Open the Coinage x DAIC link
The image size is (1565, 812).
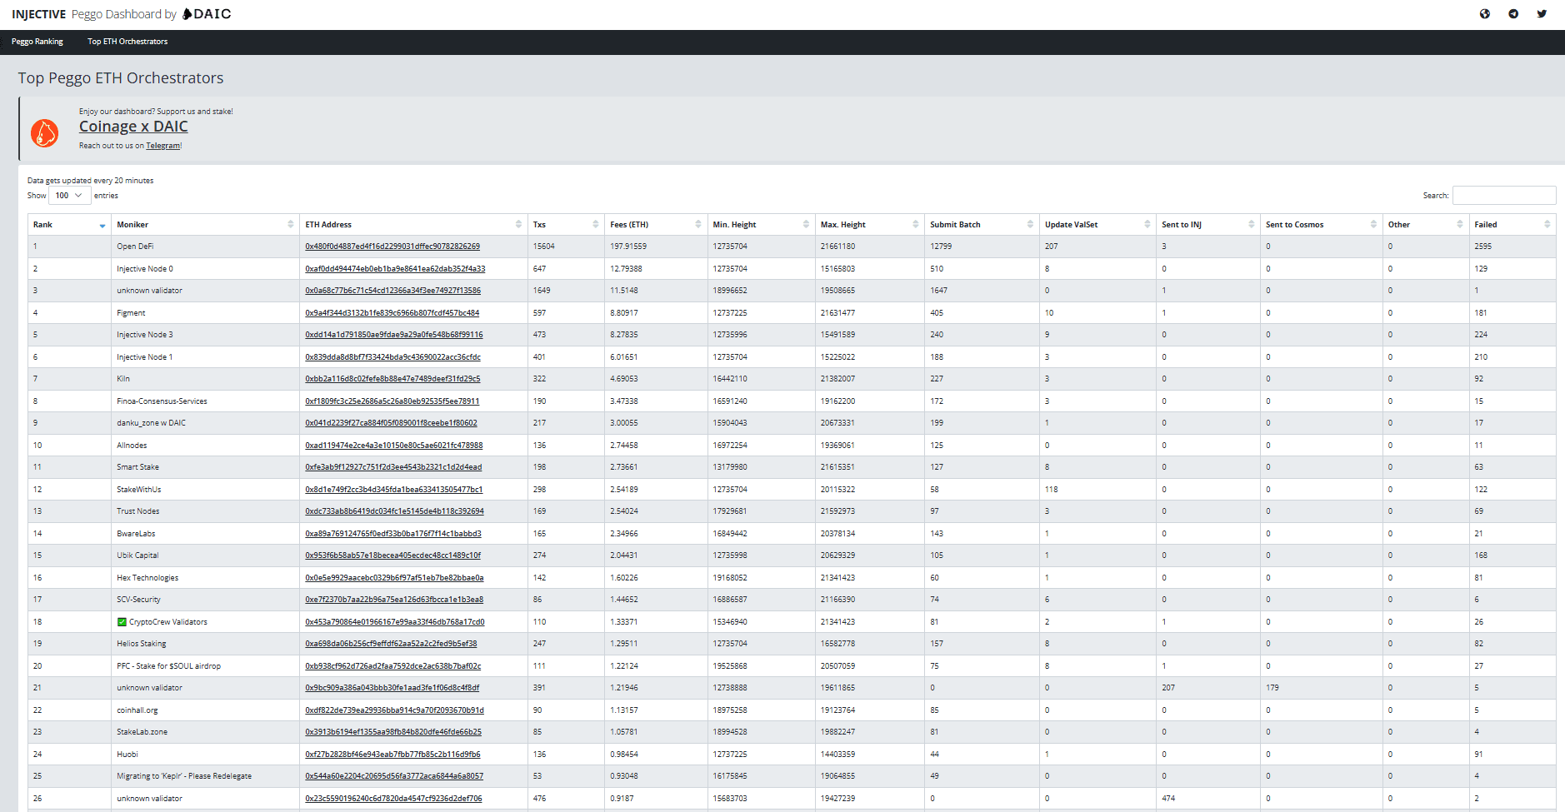pos(133,127)
